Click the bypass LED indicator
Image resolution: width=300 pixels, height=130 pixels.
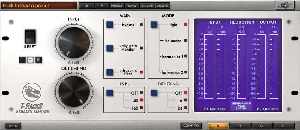[142, 24]
